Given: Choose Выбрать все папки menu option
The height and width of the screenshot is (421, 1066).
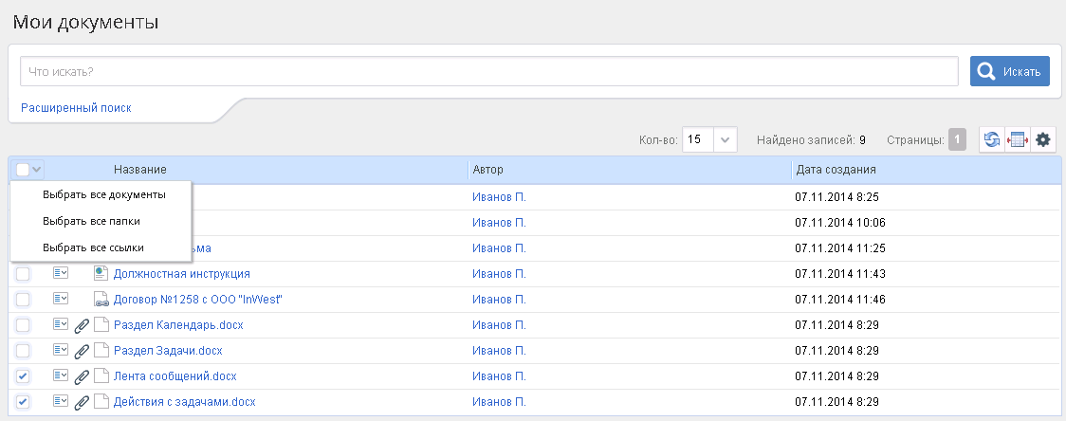Looking at the screenshot, I should [x=91, y=221].
